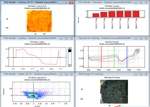This screenshot has height=107, width=150.
Task: Select the blue band marker line
Action: point(127,57)
